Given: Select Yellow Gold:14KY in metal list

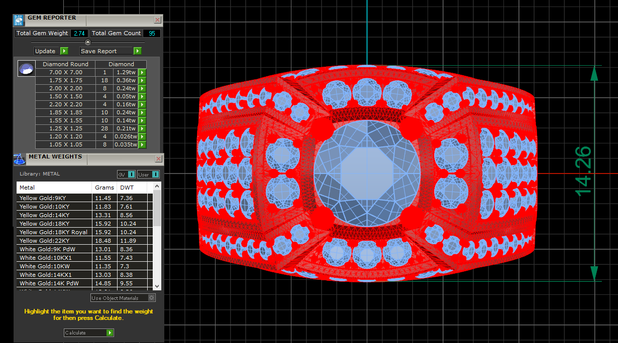Looking at the screenshot, I should (x=54, y=215).
